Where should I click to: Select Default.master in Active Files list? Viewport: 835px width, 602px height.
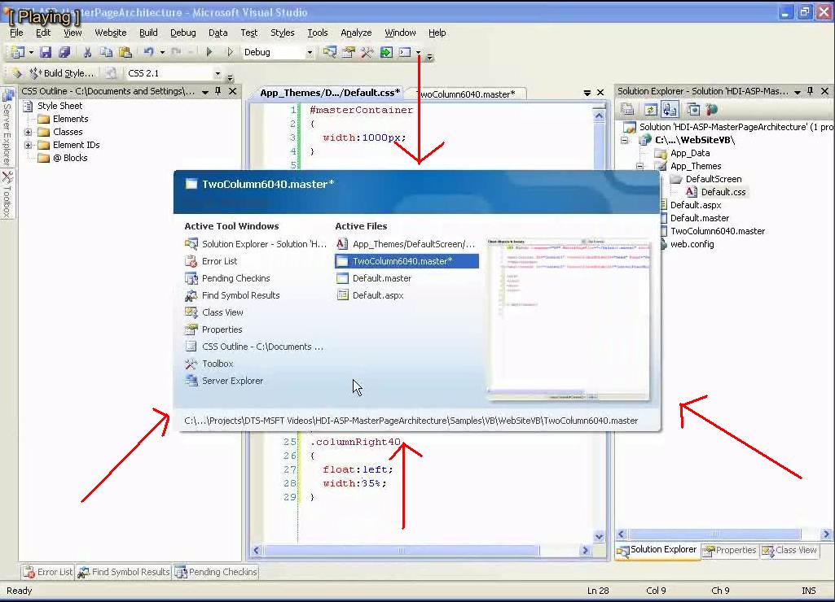pos(381,278)
